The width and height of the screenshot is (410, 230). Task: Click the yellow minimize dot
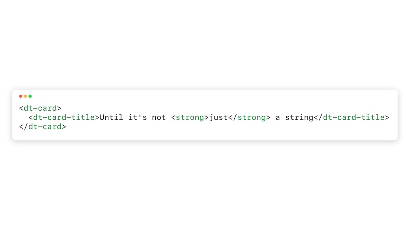point(25,96)
